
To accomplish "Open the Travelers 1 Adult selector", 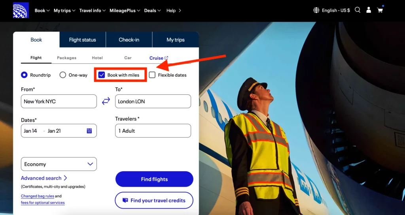I will tap(153, 131).
